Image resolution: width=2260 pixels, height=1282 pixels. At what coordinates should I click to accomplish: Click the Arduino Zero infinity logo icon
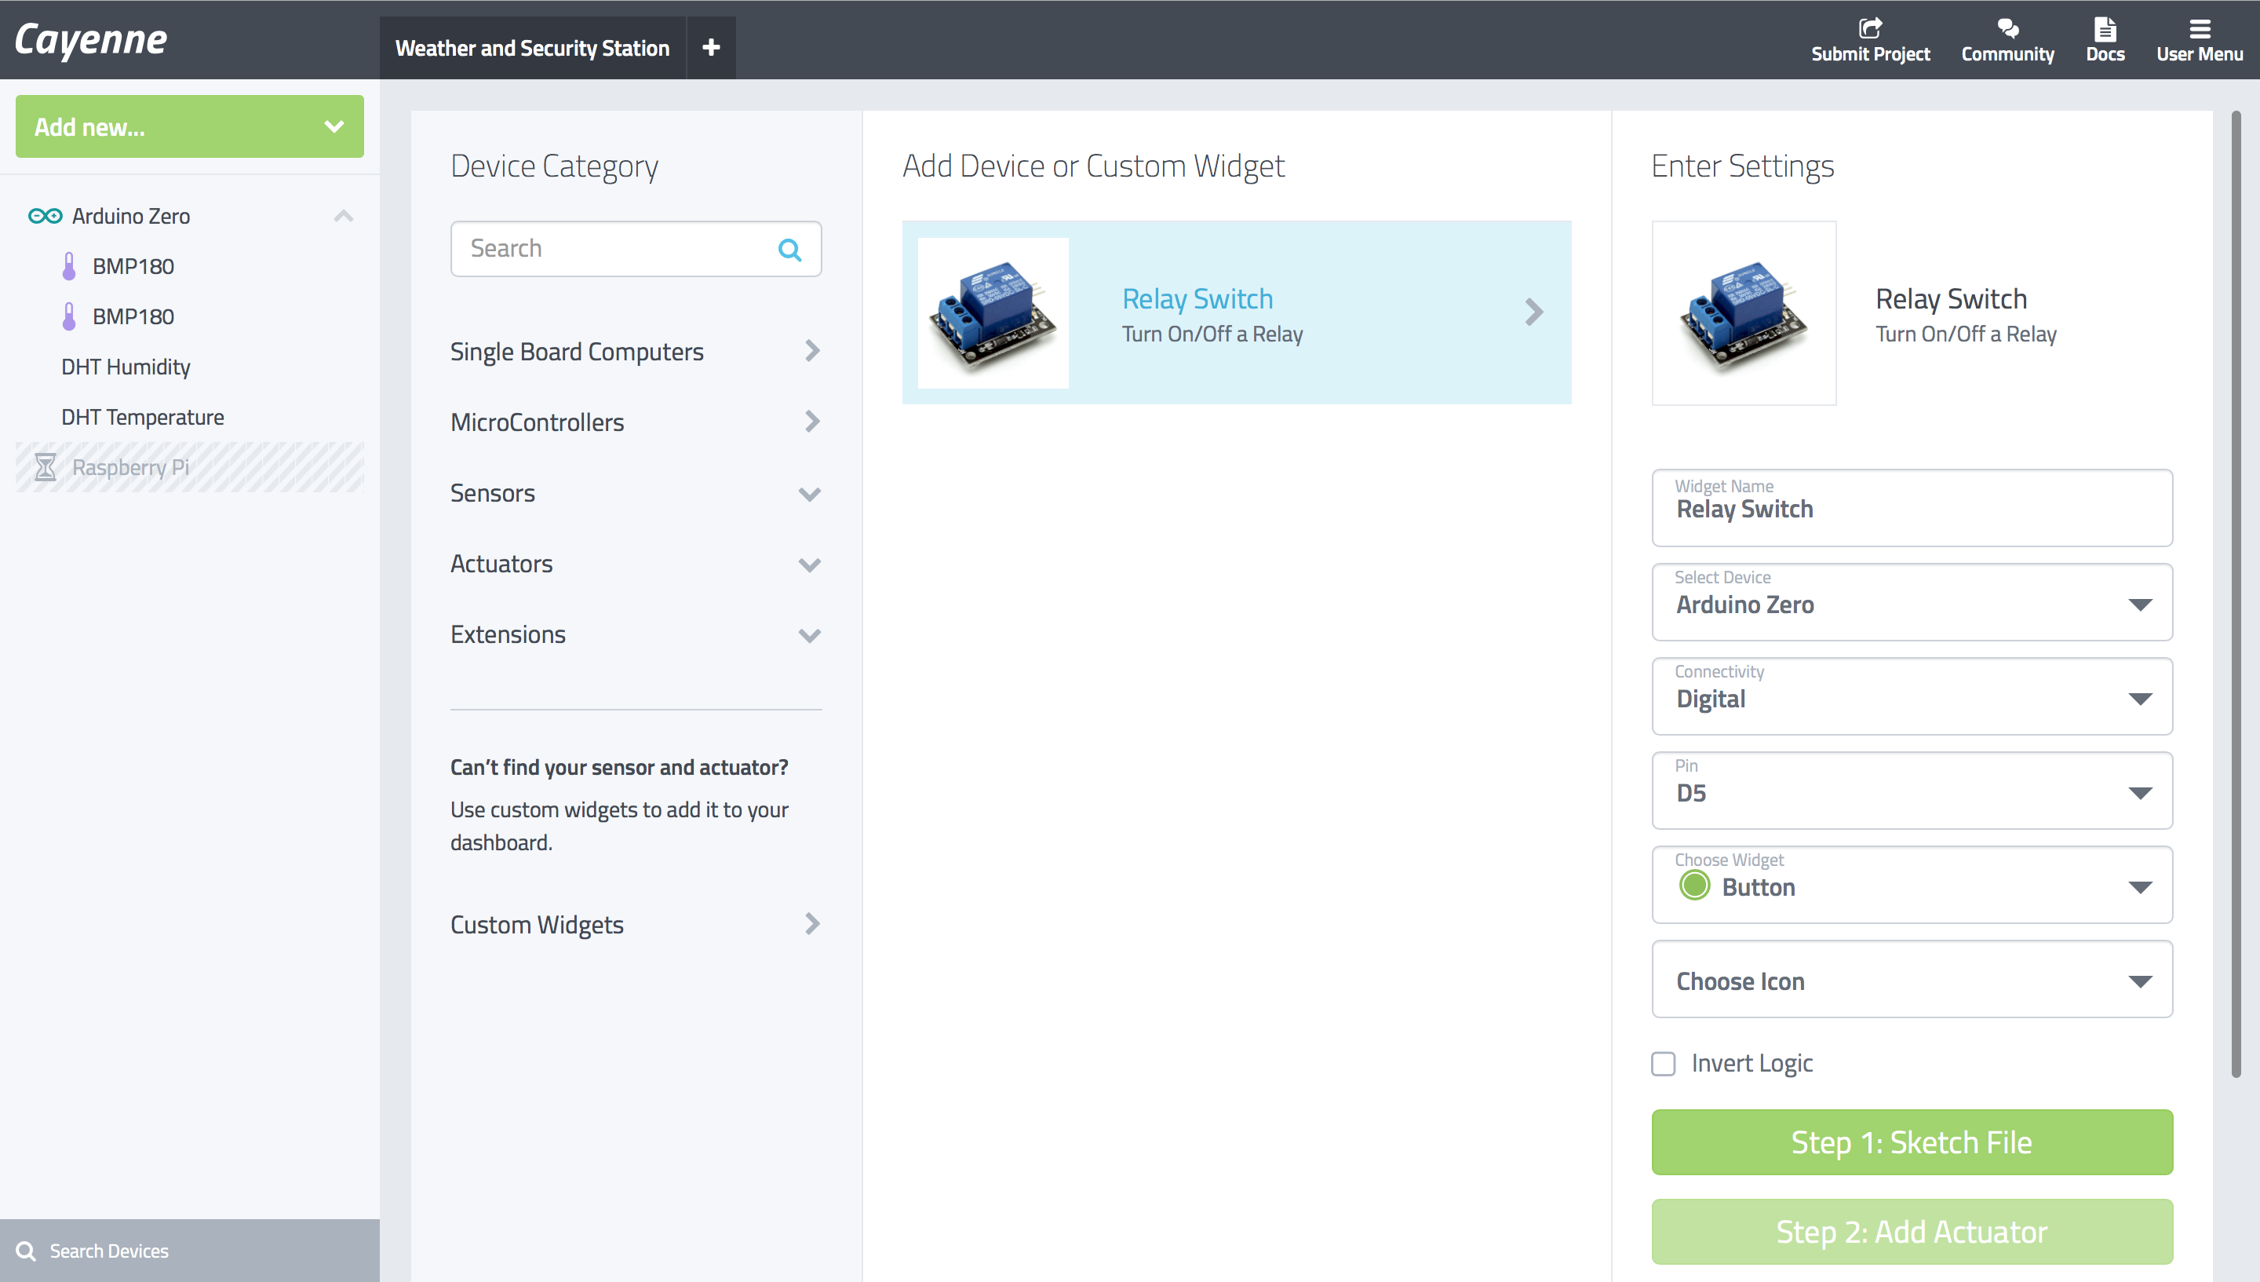(x=45, y=216)
